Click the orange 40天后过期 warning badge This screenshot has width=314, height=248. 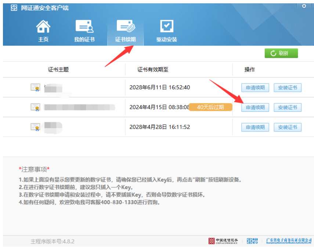211,107
